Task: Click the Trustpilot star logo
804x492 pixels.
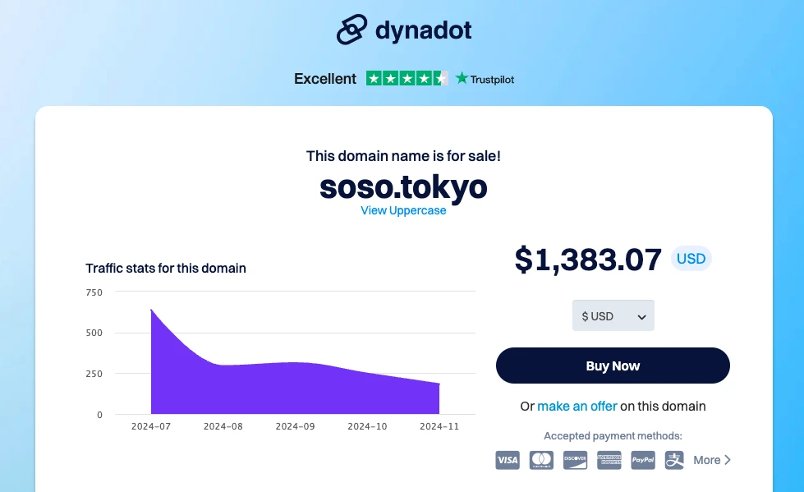Action: tap(462, 79)
